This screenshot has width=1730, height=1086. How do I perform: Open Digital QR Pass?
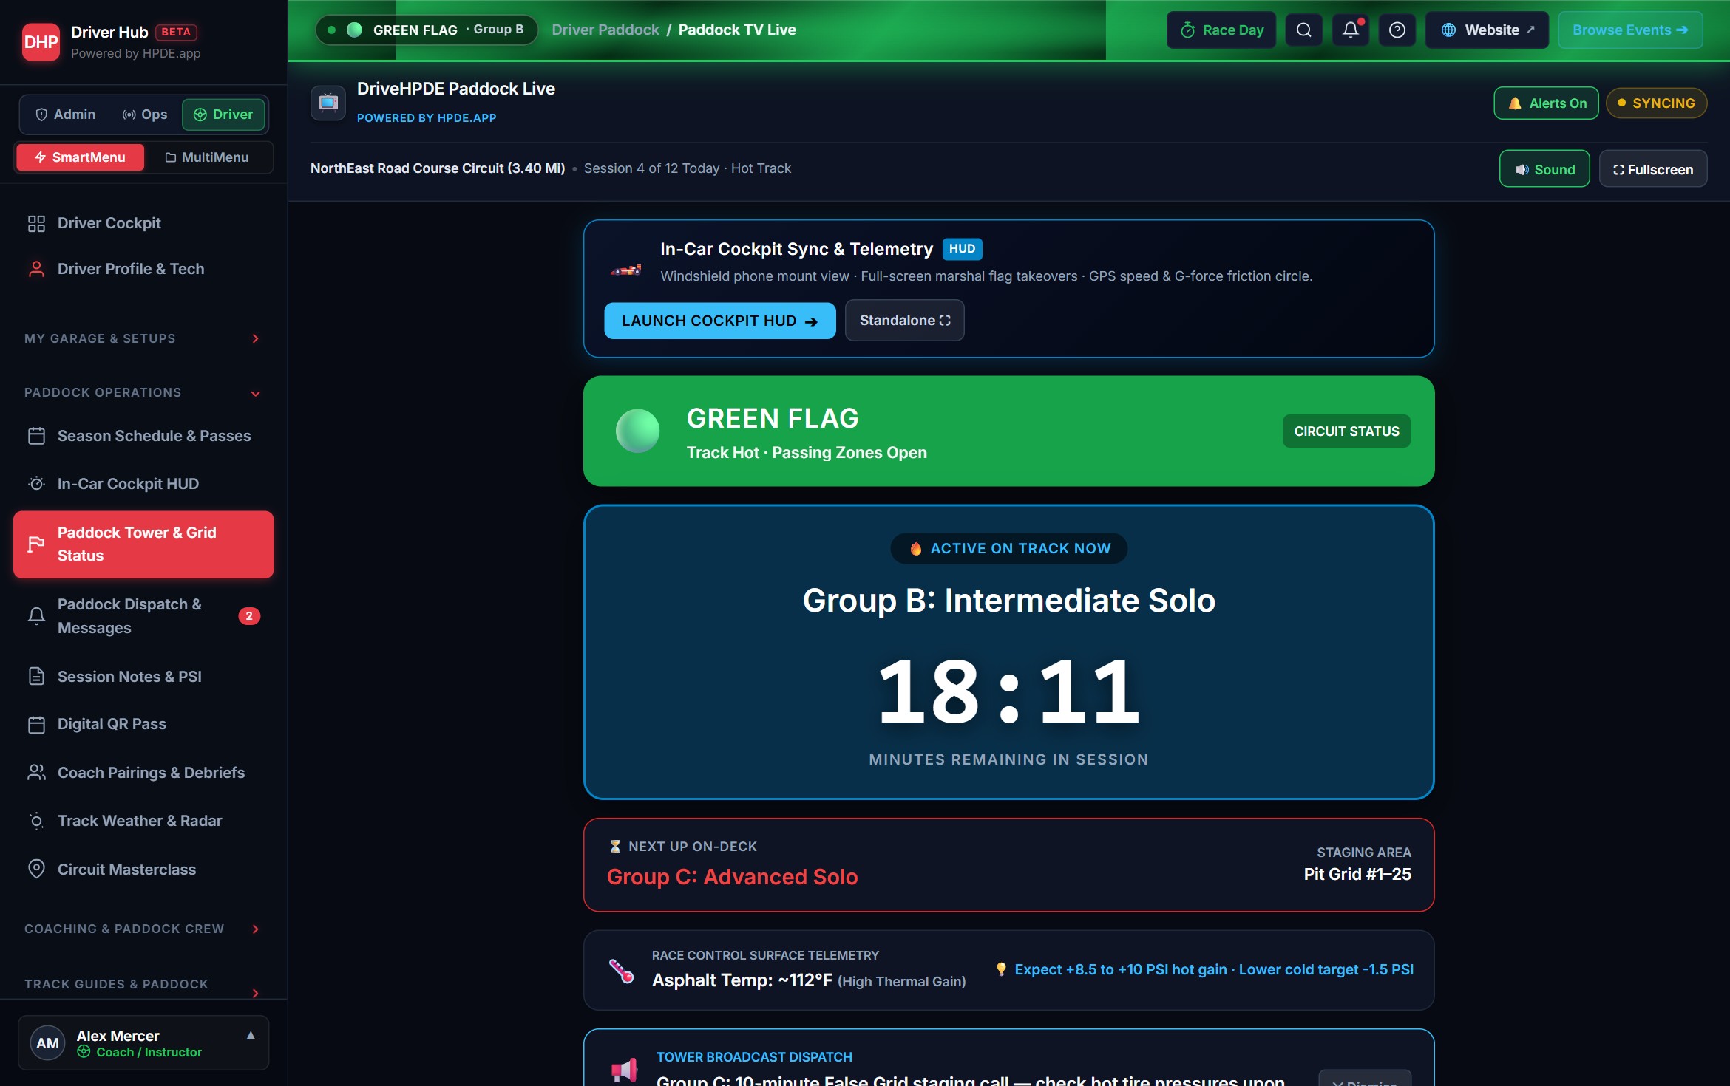point(143,724)
